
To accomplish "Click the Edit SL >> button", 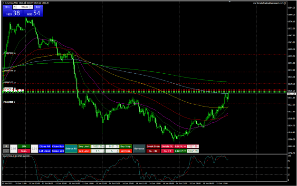I will (x=181, y=147).
